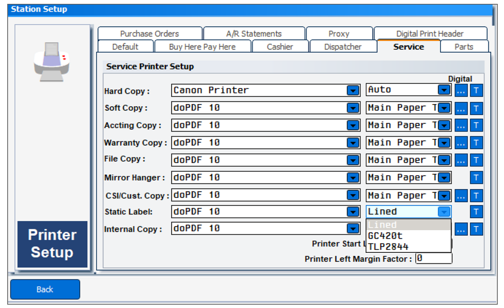The width and height of the screenshot is (504, 308).
Task: Open the File Copy printer dropdown
Action: 353,160
